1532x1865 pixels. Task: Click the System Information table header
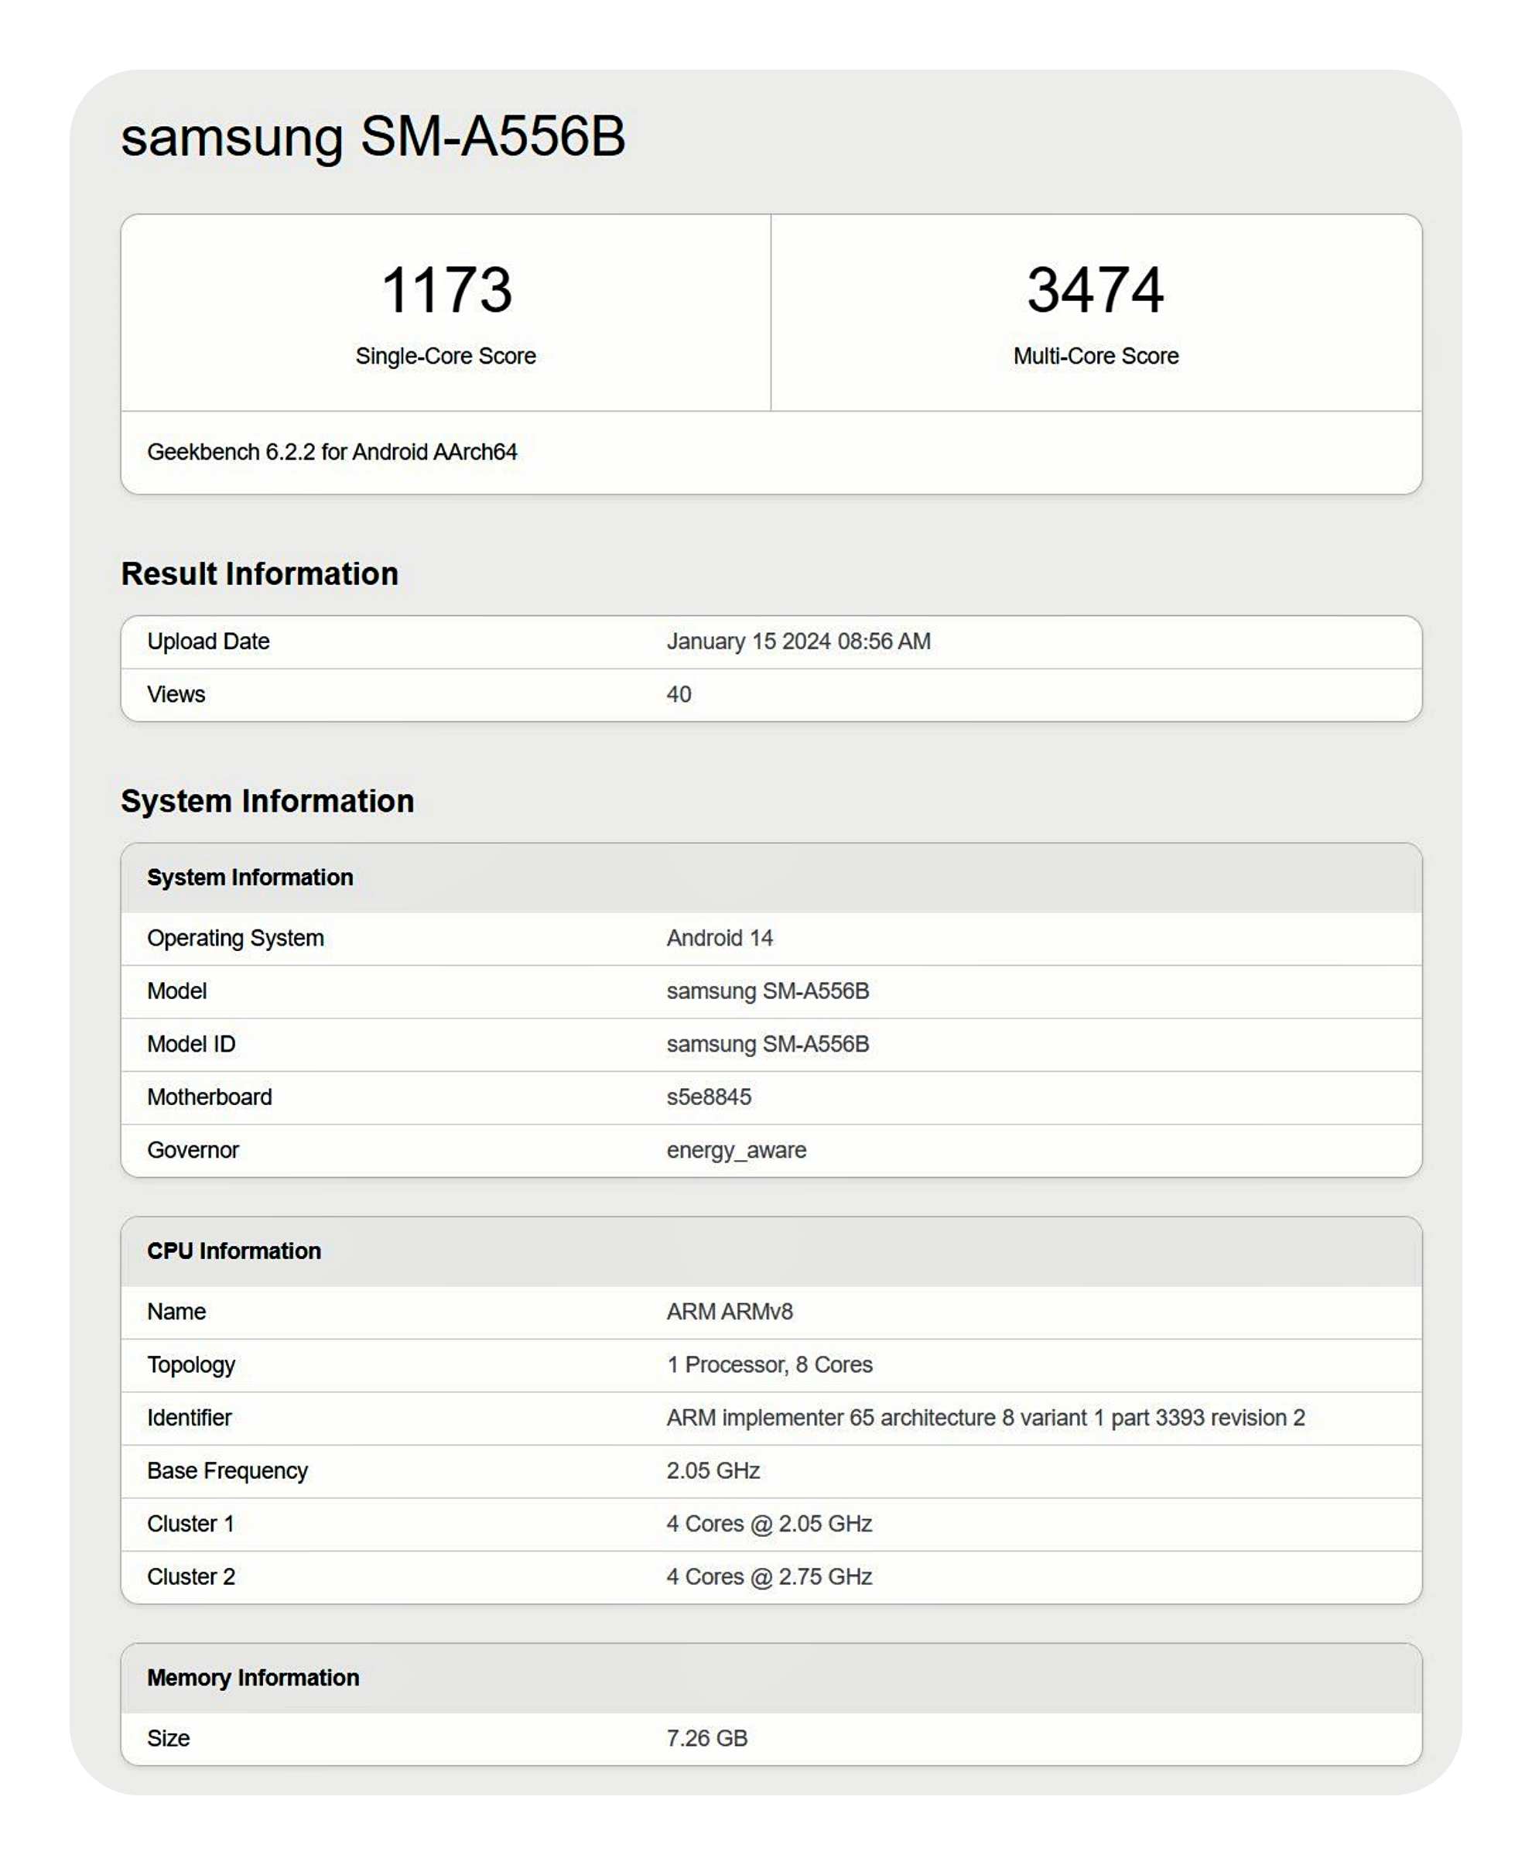(x=250, y=878)
